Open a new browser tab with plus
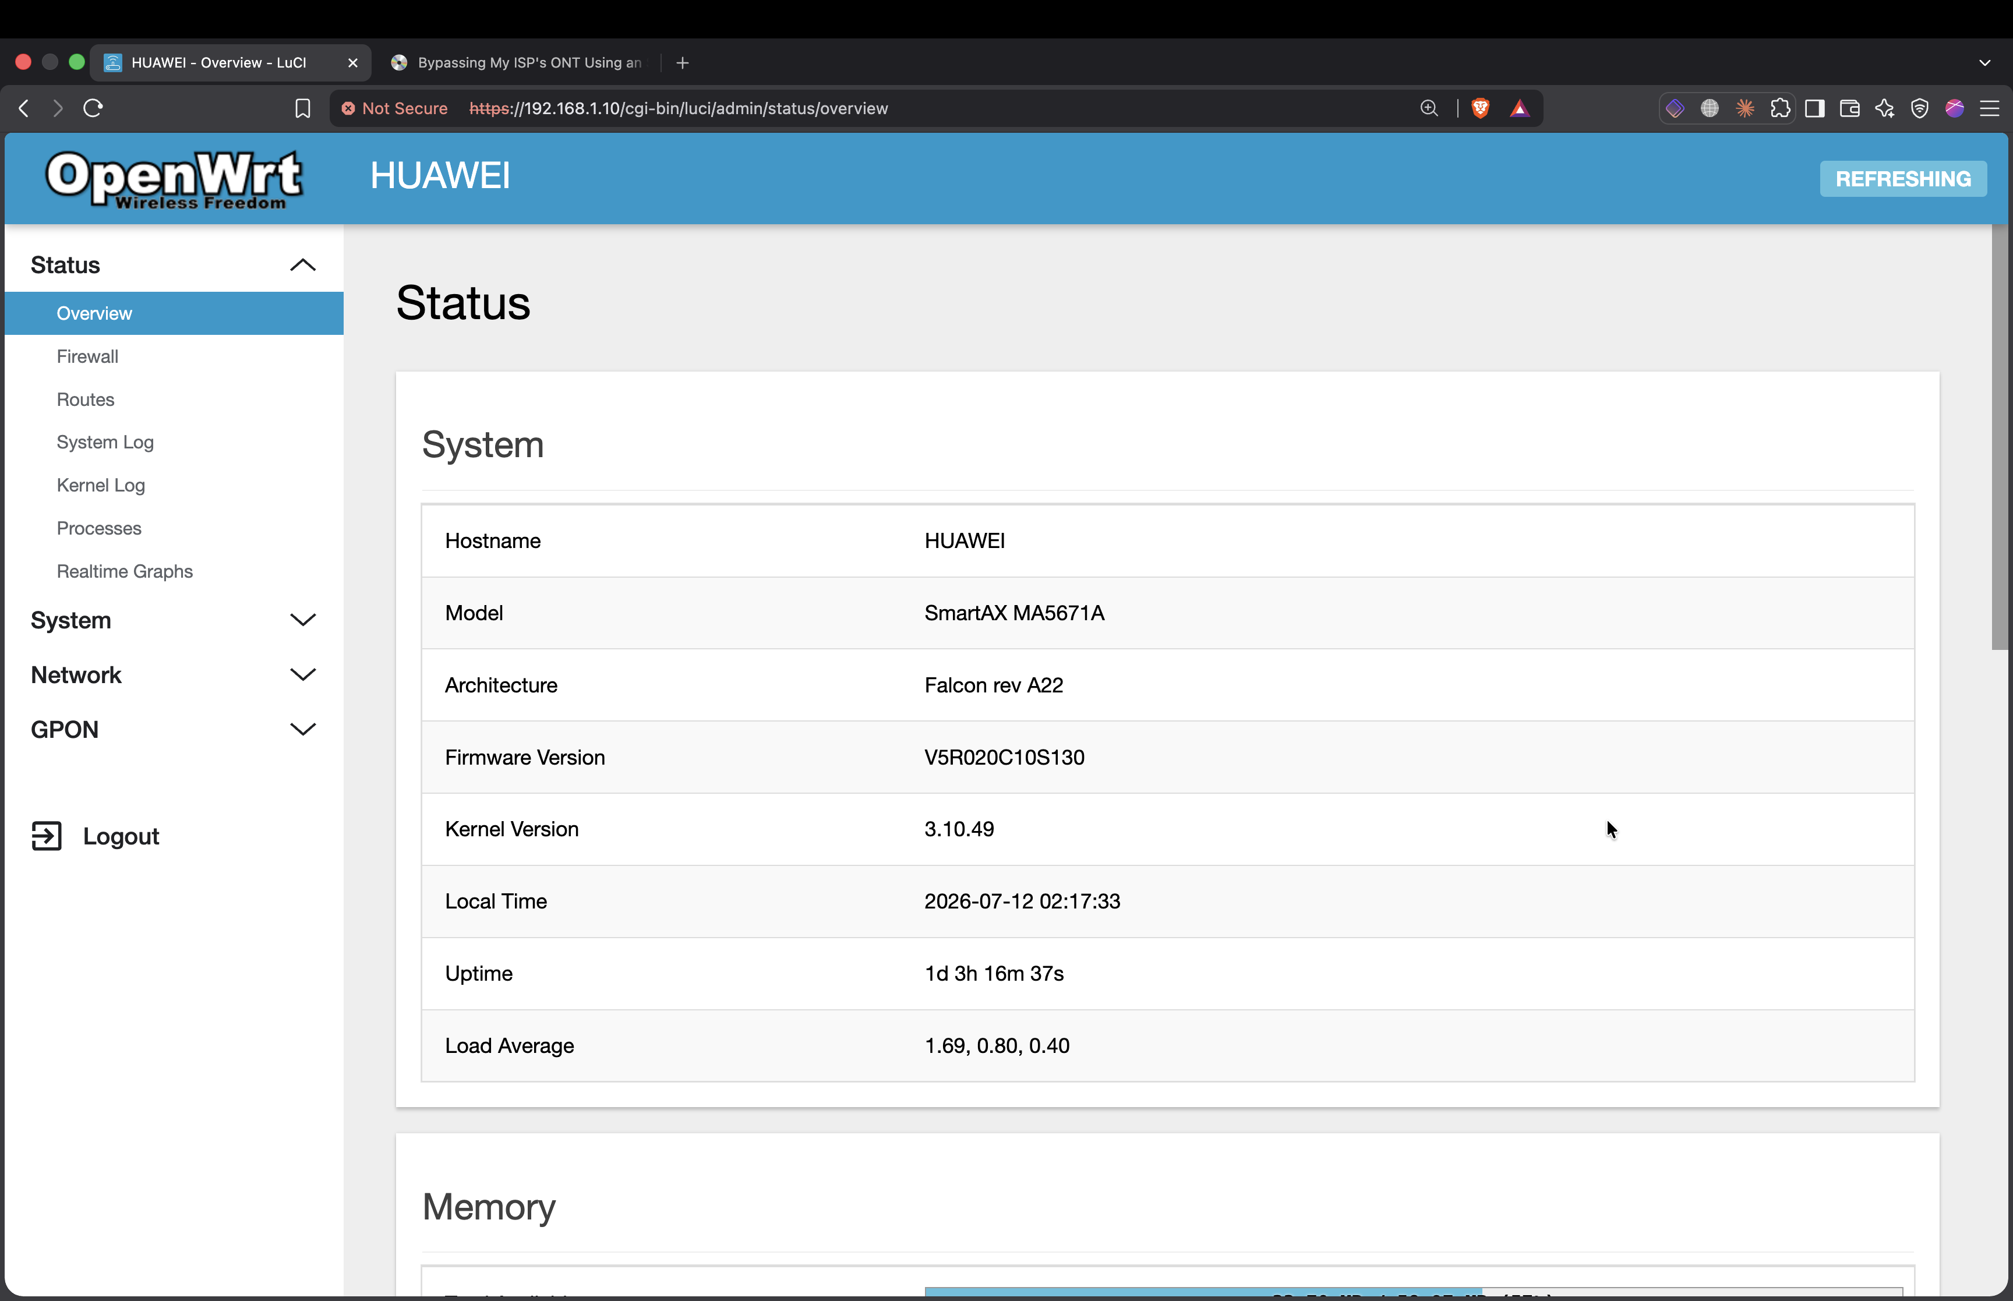The height and width of the screenshot is (1301, 2013). pos(683,62)
